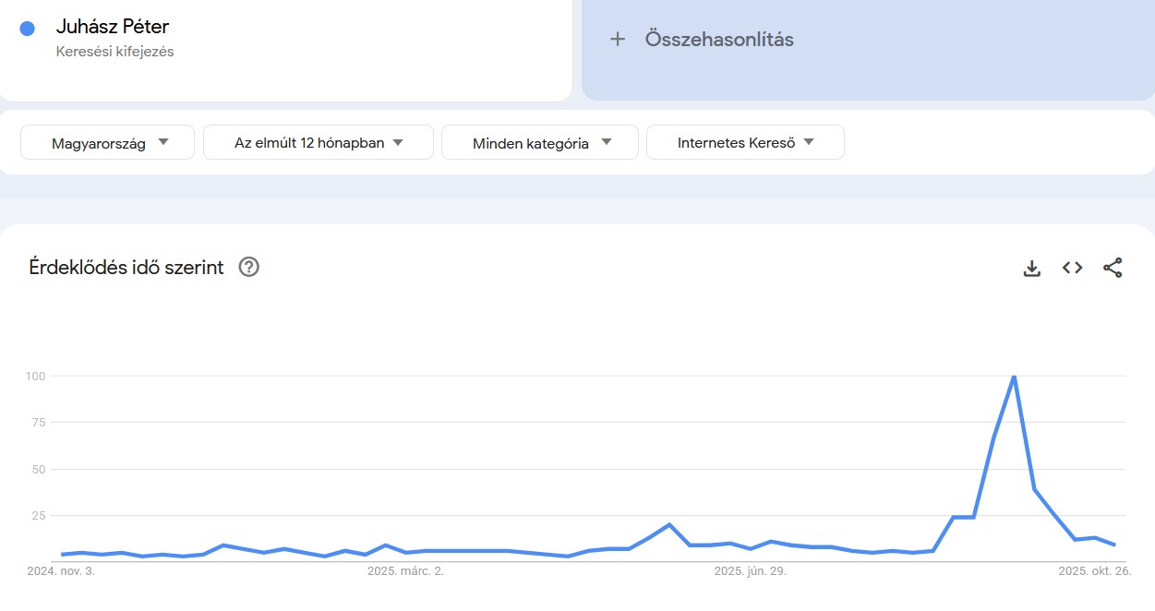This screenshot has width=1155, height=611.
Task: Click the blue dot next to Juhász Péter
Action: (26, 27)
